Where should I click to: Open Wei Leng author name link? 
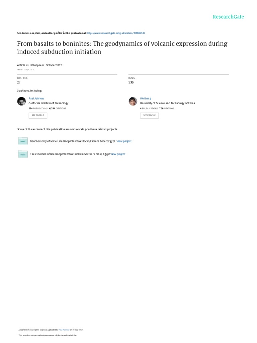coord(146,98)
